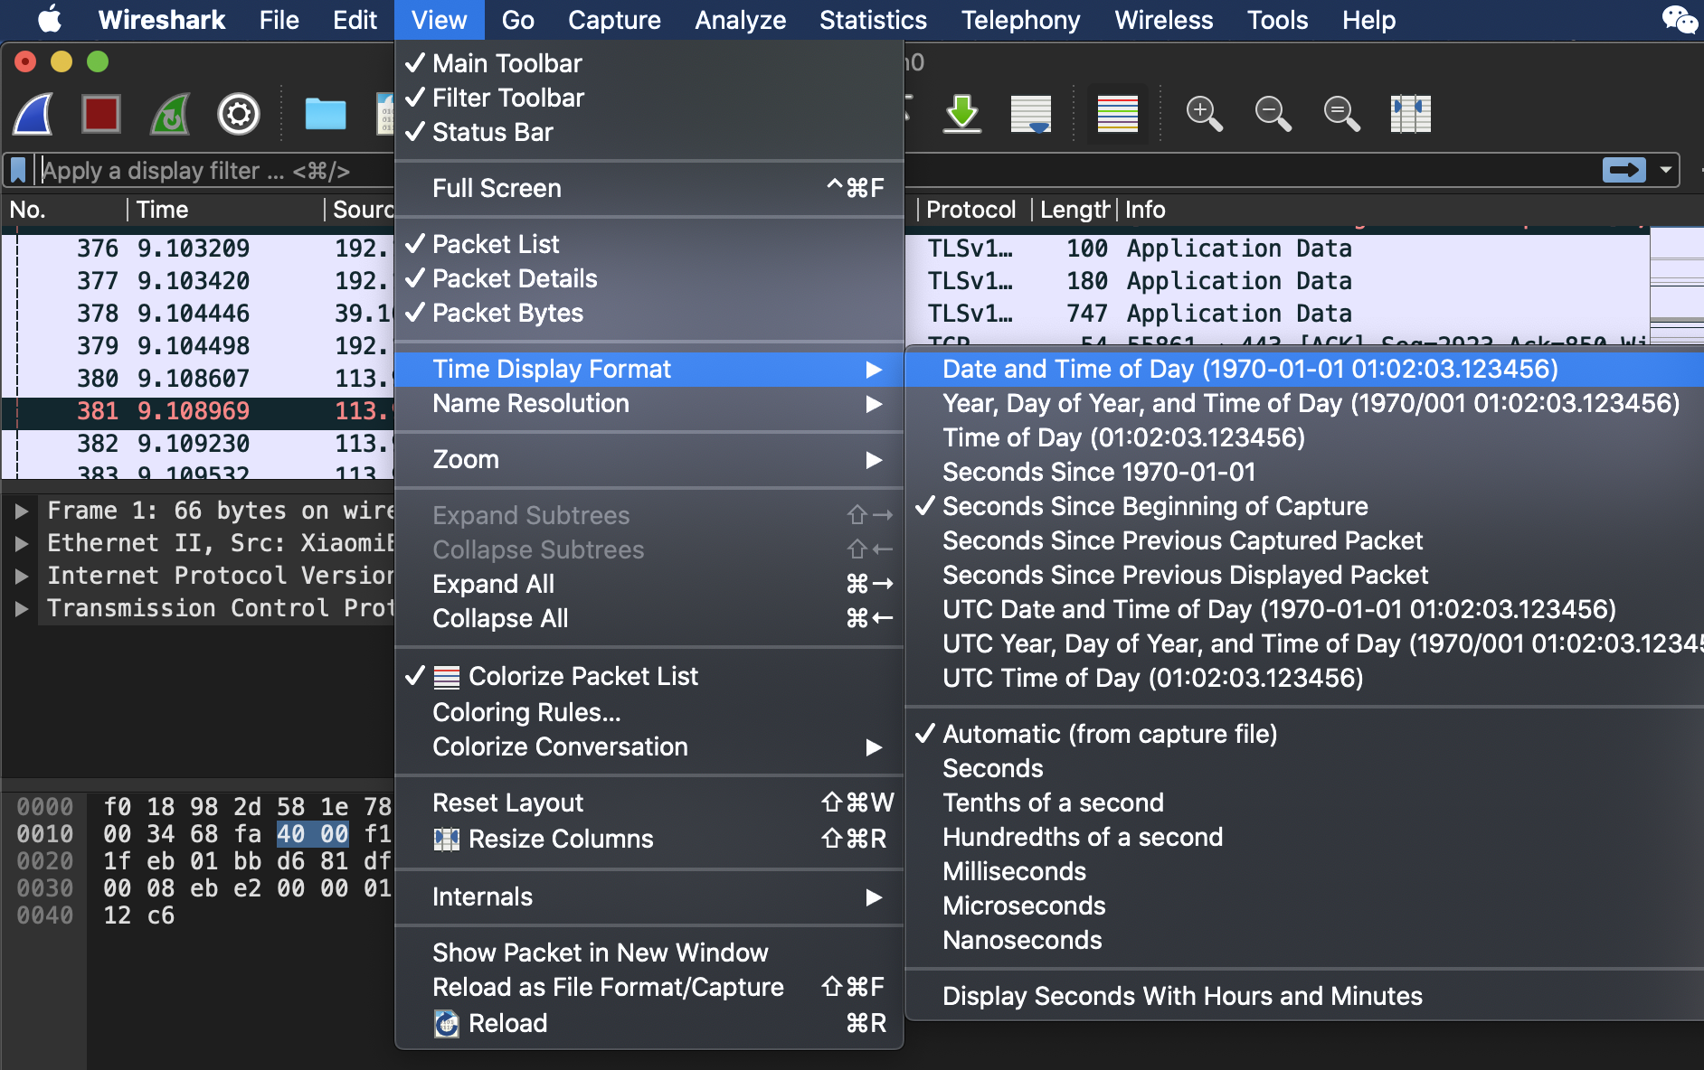Open the Edit menu

pyautogui.click(x=355, y=20)
